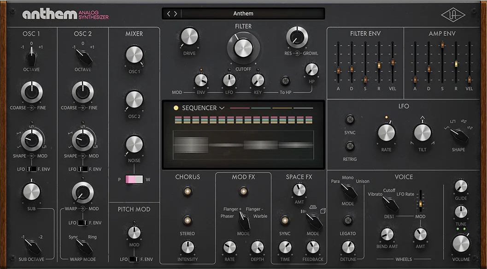The width and height of the screenshot is (487, 269).
Task: Click the SPACE FX FEEDBACK knob
Action: pyautogui.click(x=313, y=247)
